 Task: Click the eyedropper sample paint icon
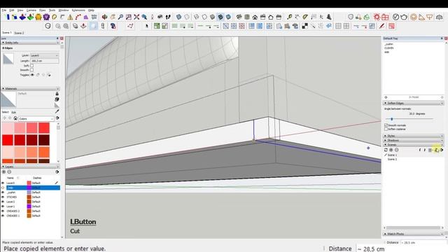[57, 111]
